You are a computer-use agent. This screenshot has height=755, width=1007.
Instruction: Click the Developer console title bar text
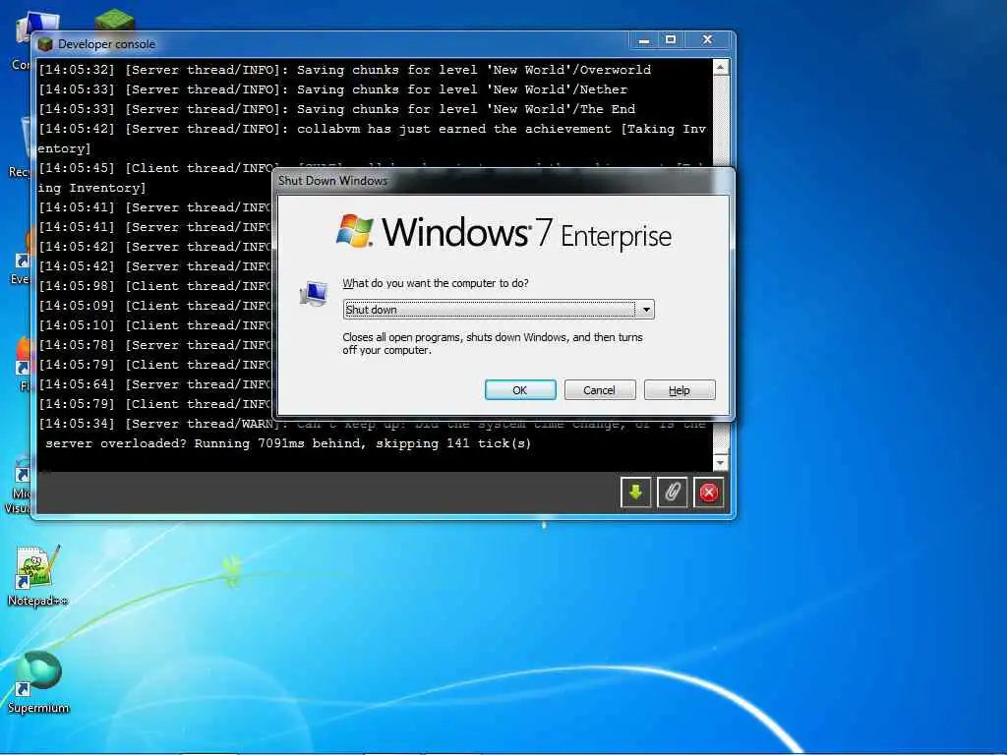point(106,43)
